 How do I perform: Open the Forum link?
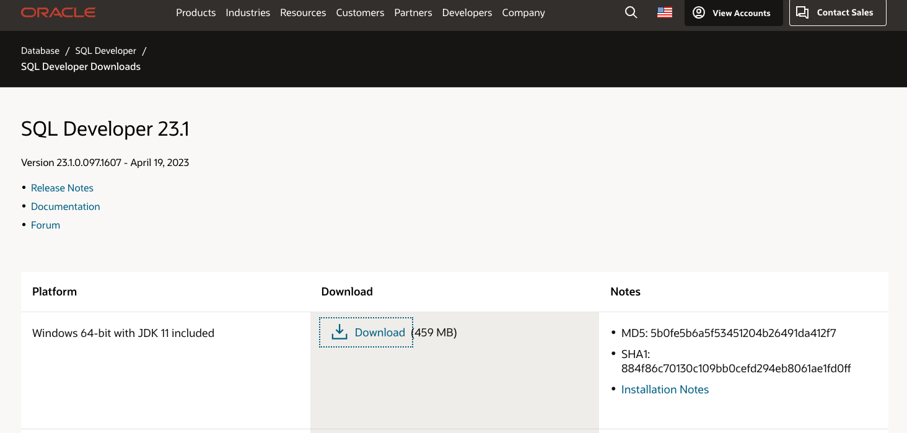(x=45, y=225)
